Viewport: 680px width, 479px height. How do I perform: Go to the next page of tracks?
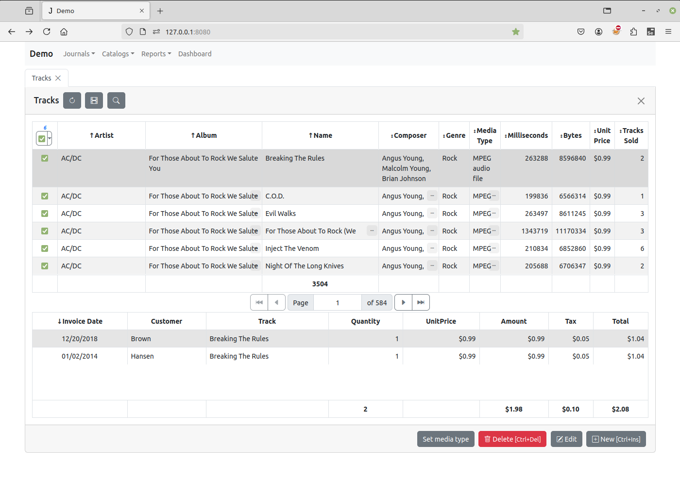(x=403, y=302)
